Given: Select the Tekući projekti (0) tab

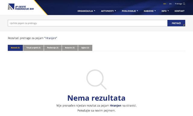Looking at the screenshot, I should (33, 48).
